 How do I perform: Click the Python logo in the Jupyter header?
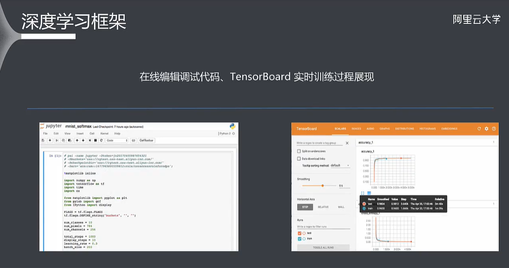(x=233, y=126)
